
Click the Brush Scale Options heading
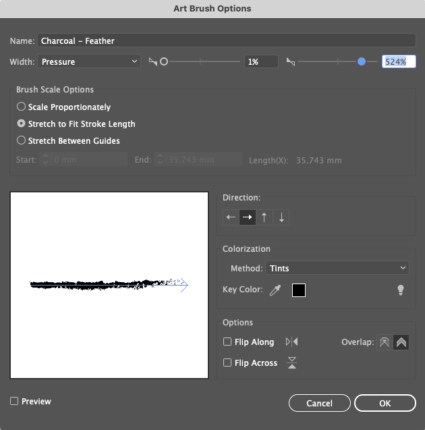coord(55,89)
